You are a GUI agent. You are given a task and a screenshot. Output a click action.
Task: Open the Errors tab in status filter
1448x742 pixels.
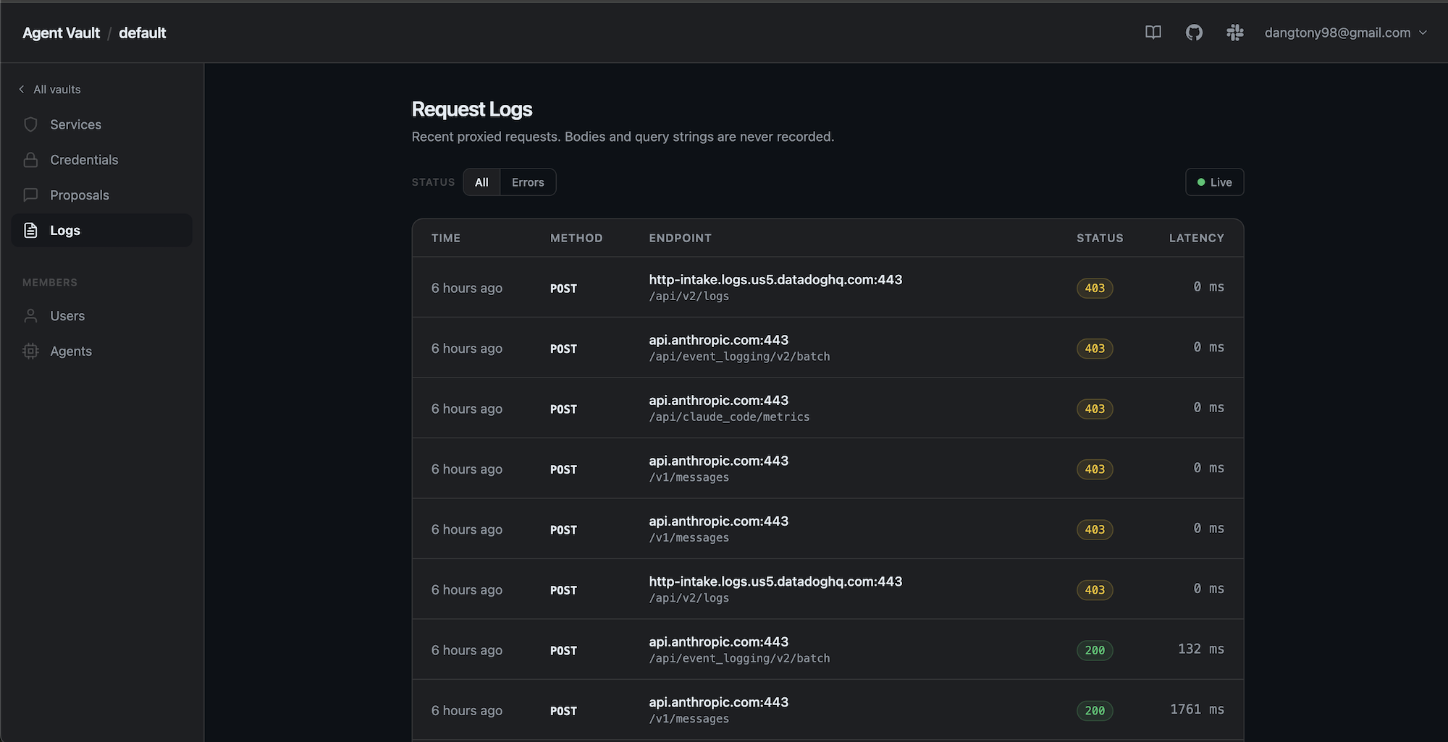pos(527,182)
